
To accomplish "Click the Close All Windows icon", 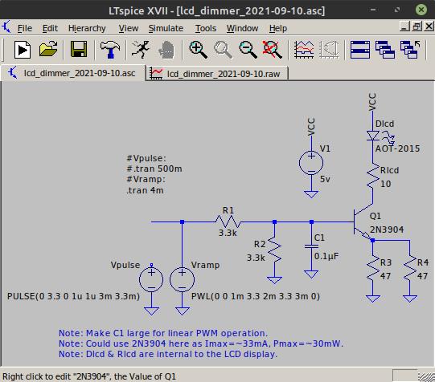I will pyautogui.click(x=410, y=50).
